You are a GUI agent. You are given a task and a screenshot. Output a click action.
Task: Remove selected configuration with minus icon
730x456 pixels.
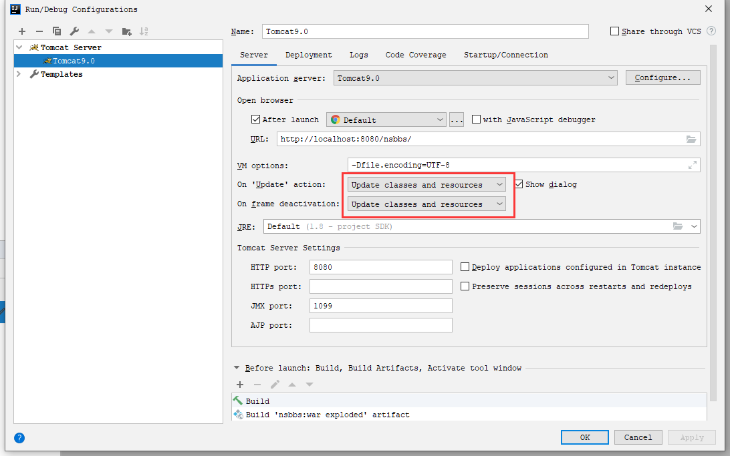click(x=39, y=31)
